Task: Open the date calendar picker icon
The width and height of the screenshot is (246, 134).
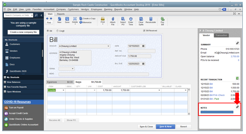Action: (144, 46)
